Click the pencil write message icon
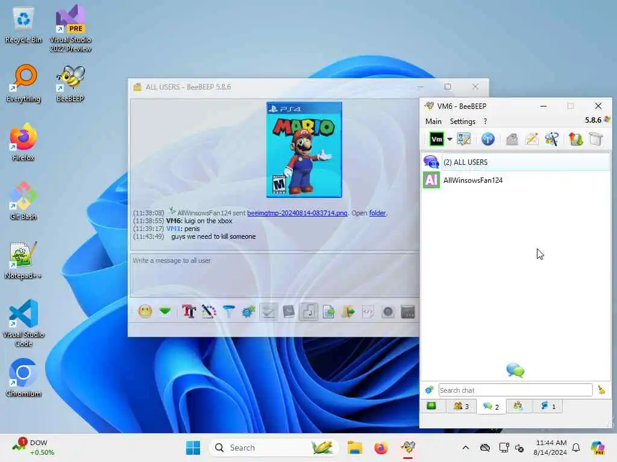 click(531, 139)
